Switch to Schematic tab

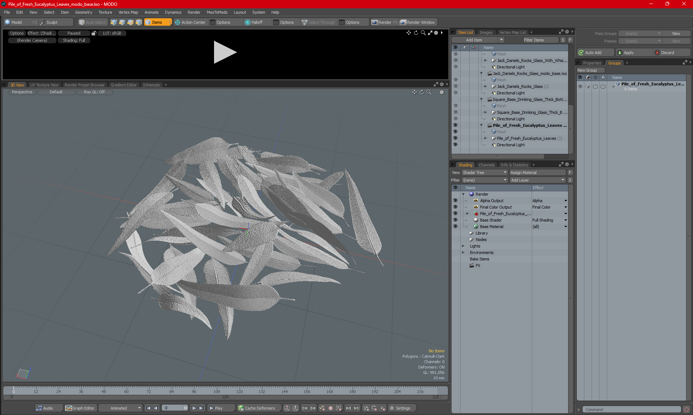[x=152, y=85]
